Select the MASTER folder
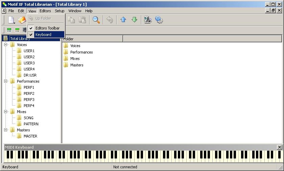This screenshot has height=171, width=284. (x=30, y=136)
